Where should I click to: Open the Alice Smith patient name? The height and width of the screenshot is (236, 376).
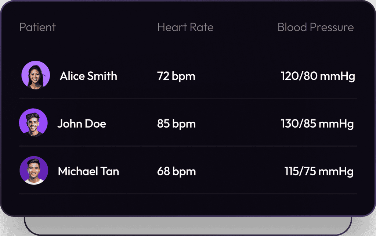pyautogui.click(x=88, y=76)
